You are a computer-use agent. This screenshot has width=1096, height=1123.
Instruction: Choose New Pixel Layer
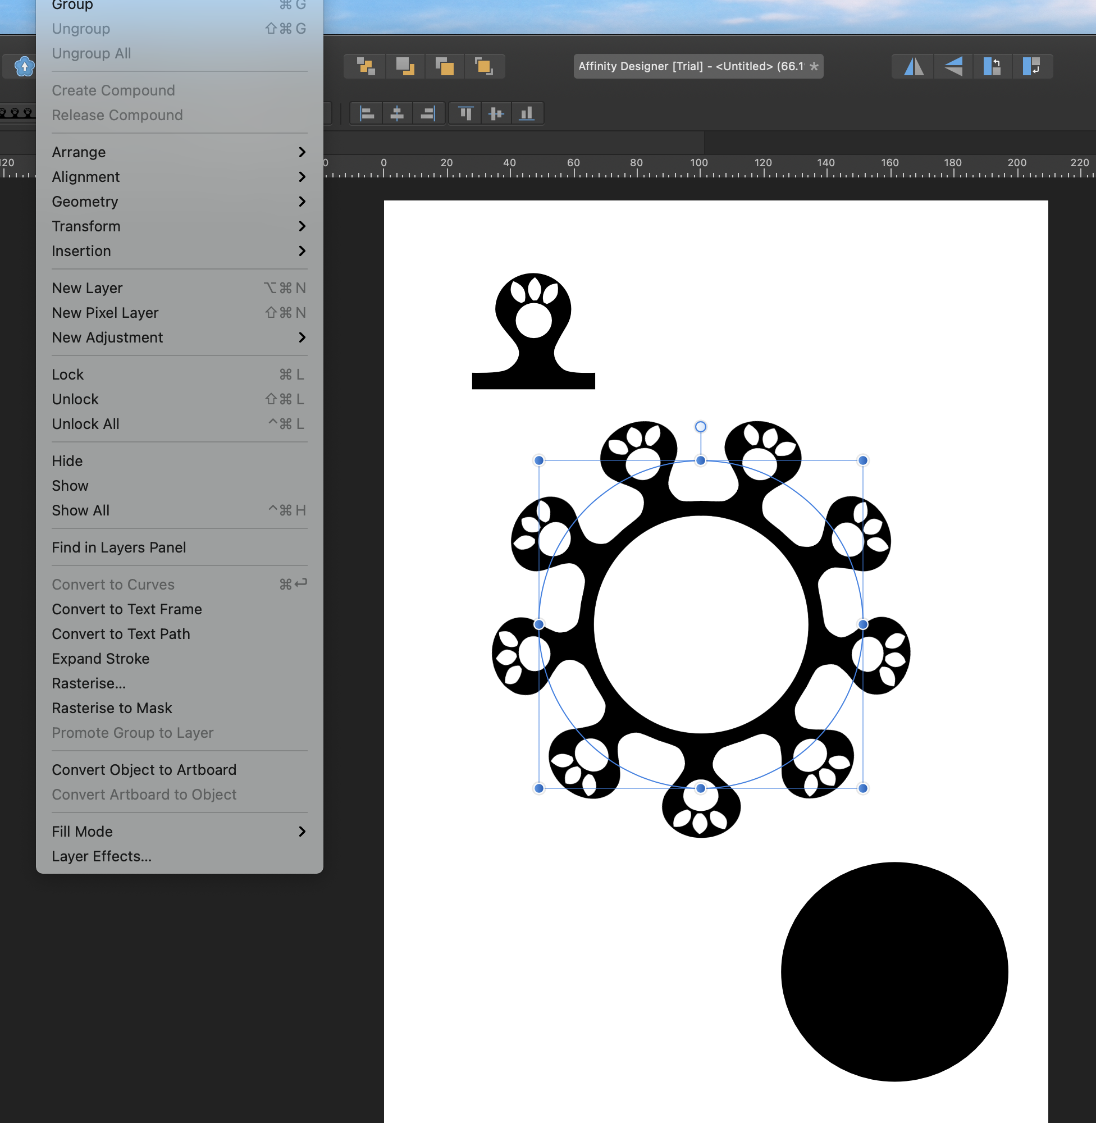[179, 313]
